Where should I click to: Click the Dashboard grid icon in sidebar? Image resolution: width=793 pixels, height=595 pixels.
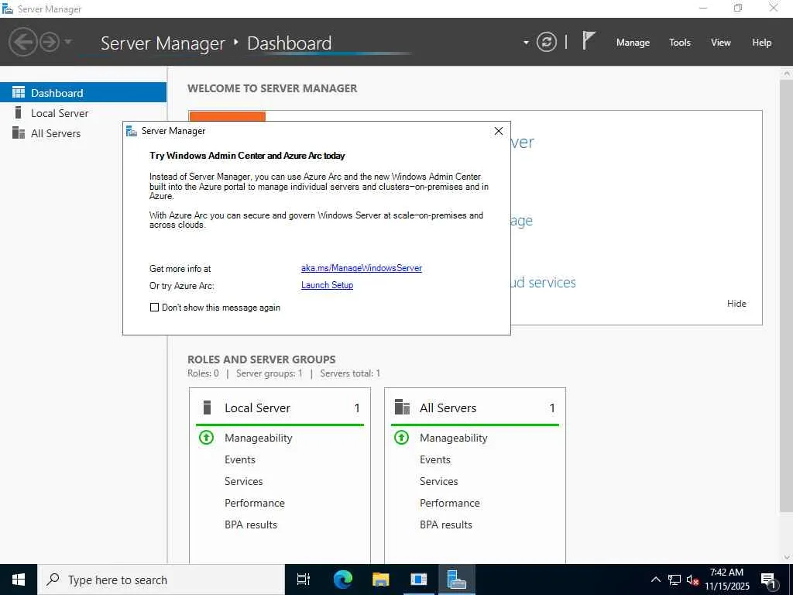click(19, 92)
